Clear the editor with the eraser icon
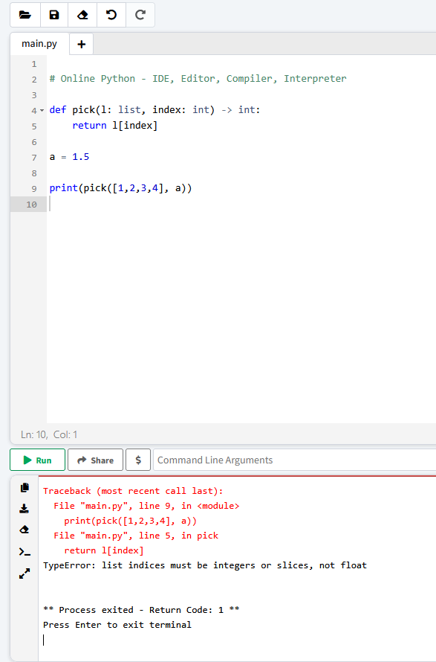The image size is (436, 662). click(x=82, y=15)
